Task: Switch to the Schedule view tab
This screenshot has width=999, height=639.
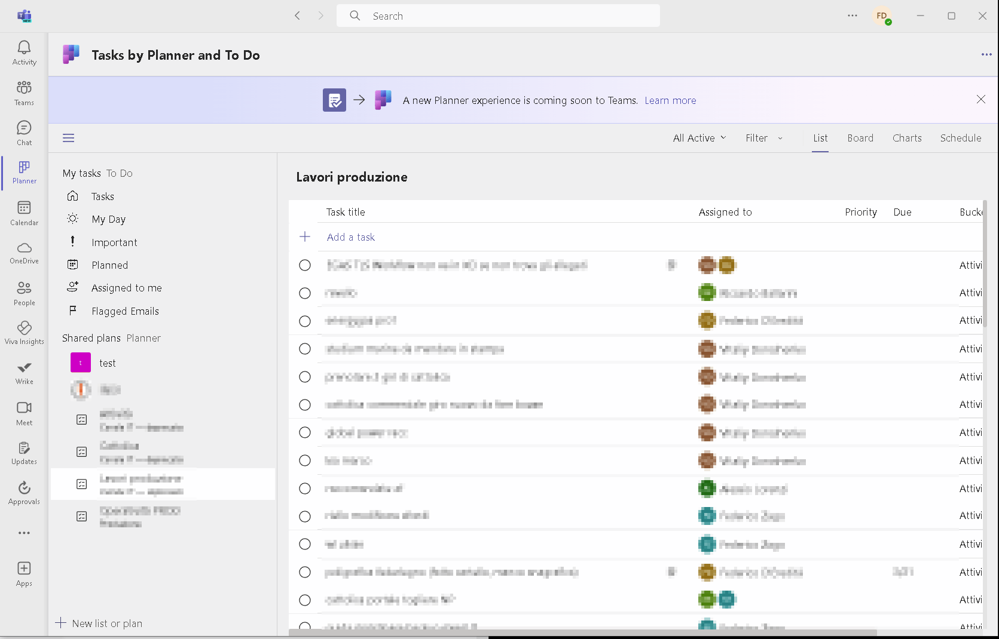Action: [961, 138]
